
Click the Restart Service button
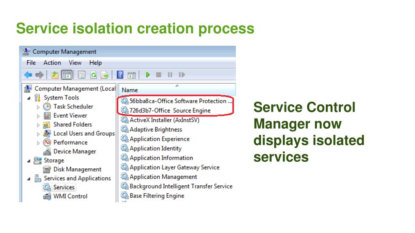coord(182,75)
